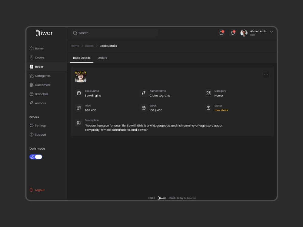Switch to the Orders tab
The image size is (303, 227).
click(x=102, y=58)
